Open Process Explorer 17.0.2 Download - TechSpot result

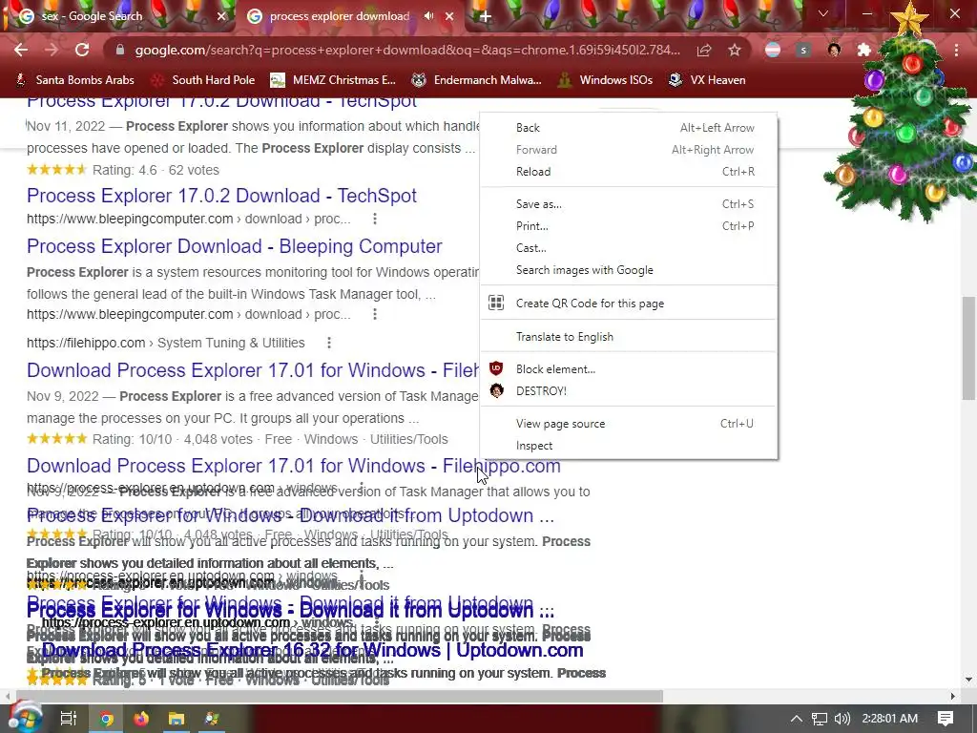(x=221, y=196)
